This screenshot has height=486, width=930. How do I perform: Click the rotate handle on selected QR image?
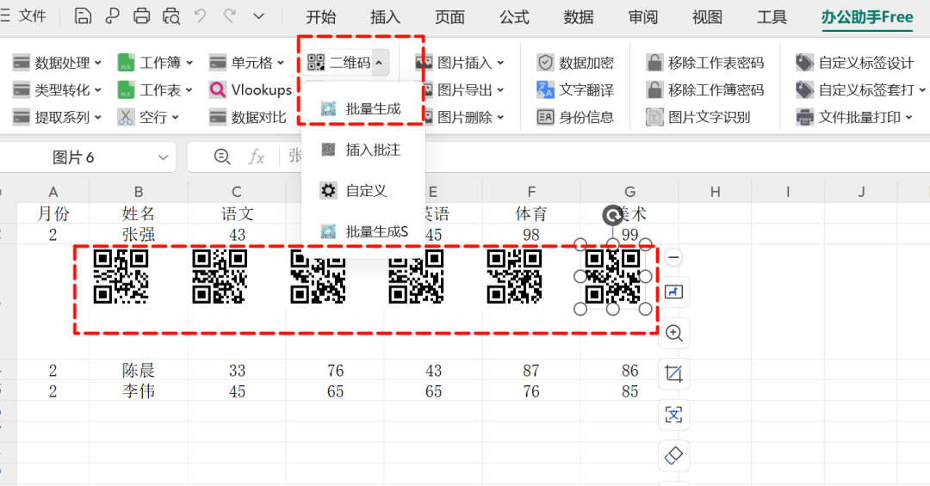(613, 215)
